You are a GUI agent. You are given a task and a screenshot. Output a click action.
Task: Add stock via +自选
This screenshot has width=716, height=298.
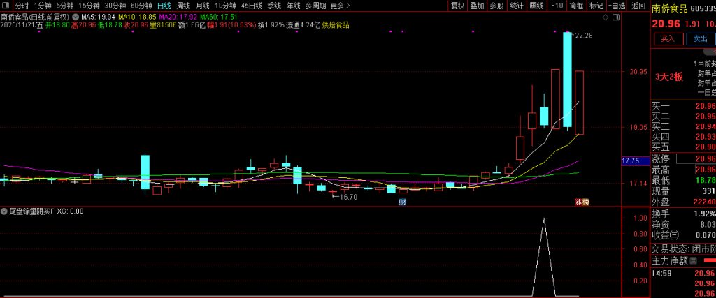click(x=617, y=6)
